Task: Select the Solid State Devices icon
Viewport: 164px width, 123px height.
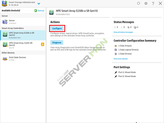Action: [x=5, y=59]
